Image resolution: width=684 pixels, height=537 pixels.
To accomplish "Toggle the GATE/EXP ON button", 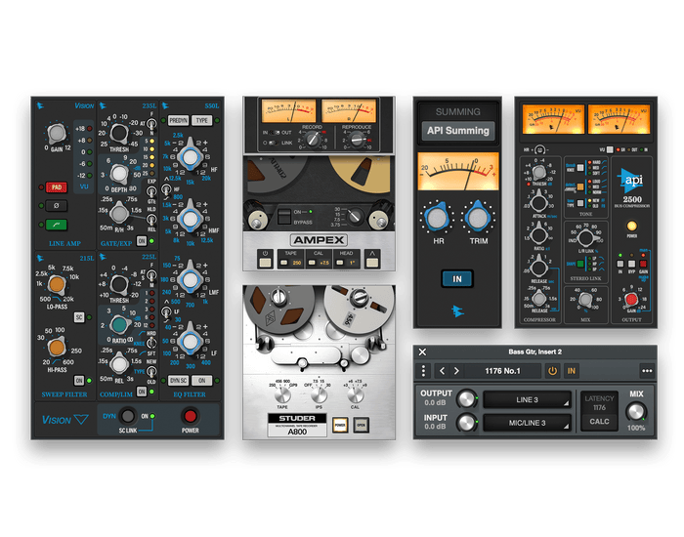I will (142, 241).
